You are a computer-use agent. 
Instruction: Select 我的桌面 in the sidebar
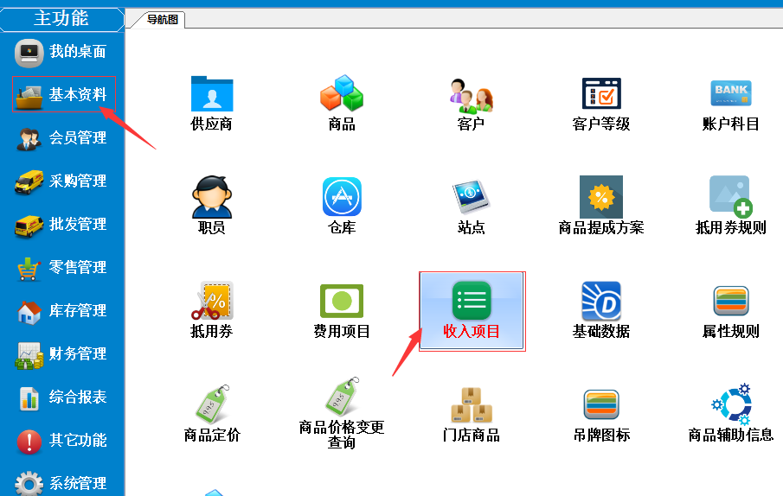pyautogui.click(x=61, y=52)
